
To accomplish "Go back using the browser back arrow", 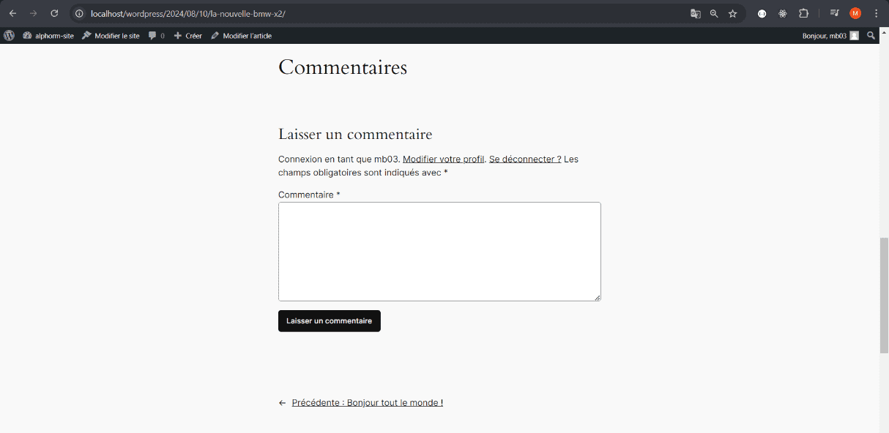I will [12, 13].
